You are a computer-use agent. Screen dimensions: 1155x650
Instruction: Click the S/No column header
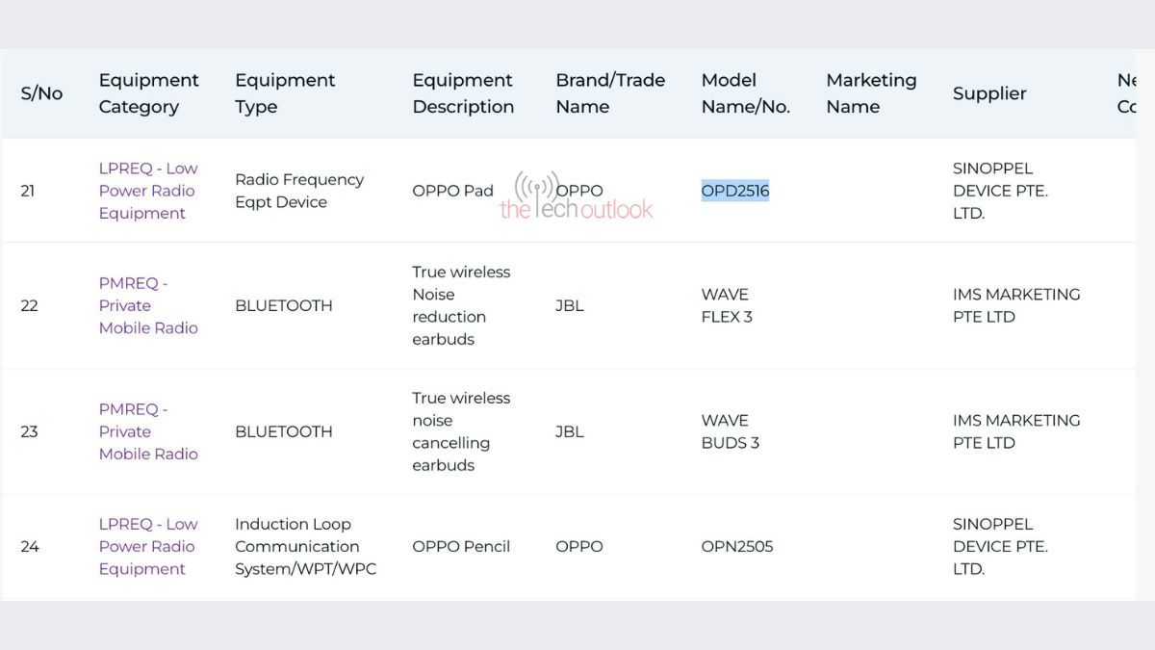(41, 93)
